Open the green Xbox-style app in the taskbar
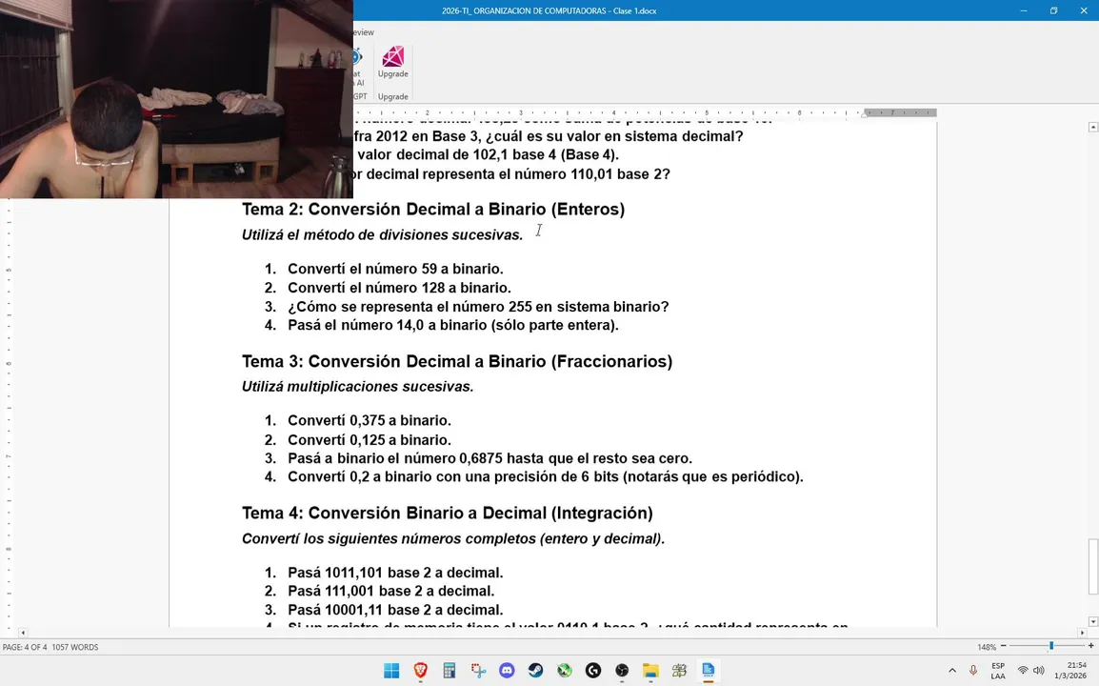The image size is (1099, 686). (x=564, y=671)
